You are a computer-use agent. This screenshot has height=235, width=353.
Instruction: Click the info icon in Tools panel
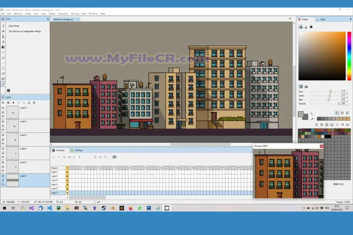click(8, 91)
